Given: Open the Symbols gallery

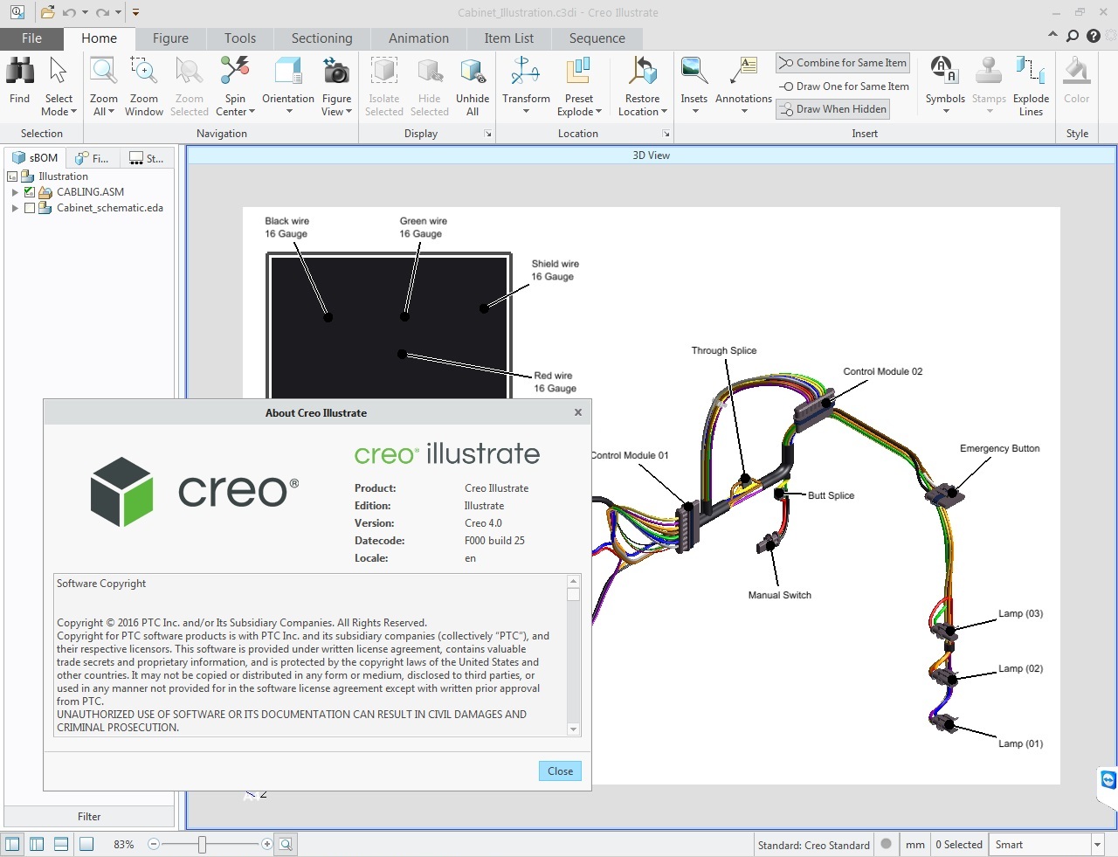Looking at the screenshot, I should coord(945,86).
